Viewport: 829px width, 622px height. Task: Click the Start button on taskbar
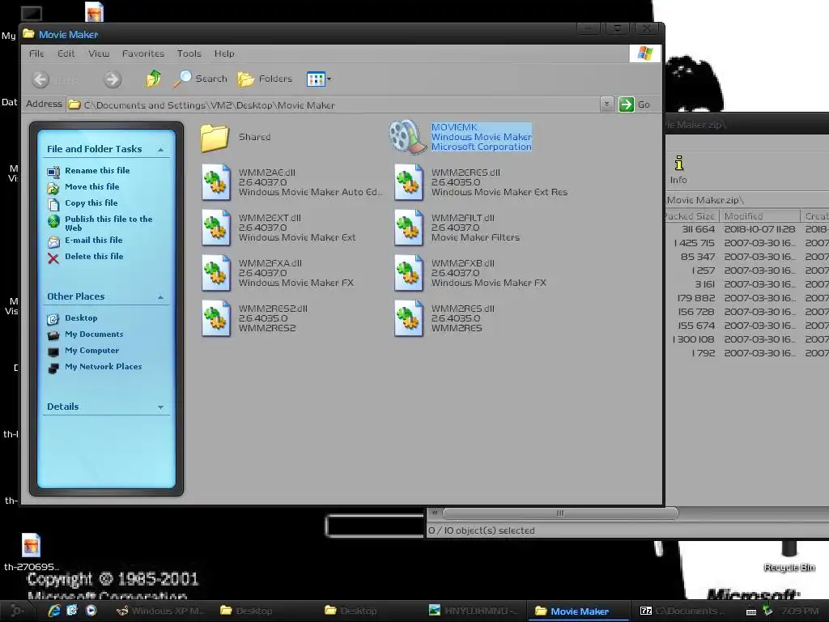[17, 611]
